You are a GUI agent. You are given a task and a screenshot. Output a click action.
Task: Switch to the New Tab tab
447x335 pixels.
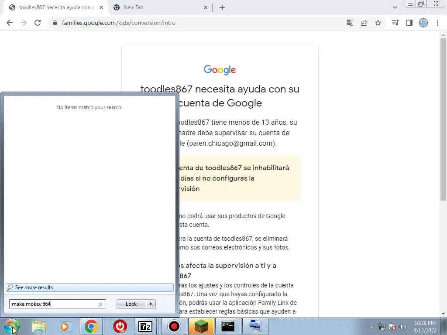point(160,7)
